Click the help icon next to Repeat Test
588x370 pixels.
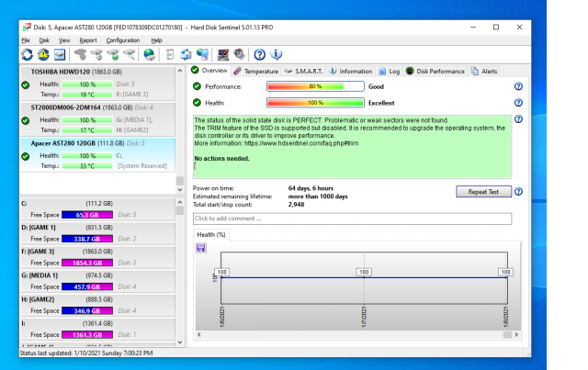pos(519,192)
